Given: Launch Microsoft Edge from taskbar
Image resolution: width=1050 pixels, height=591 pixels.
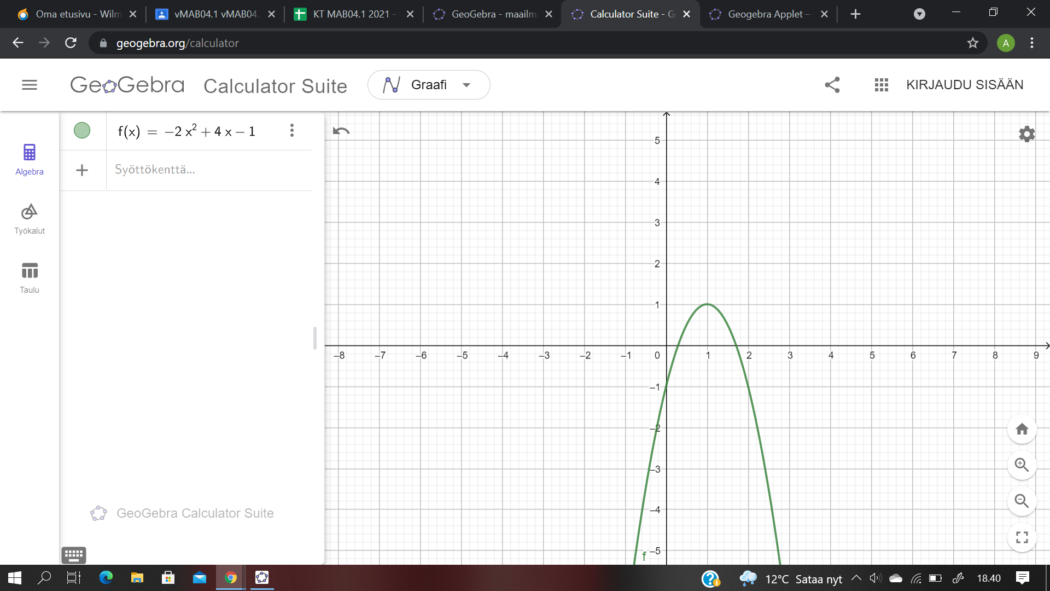Looking at the screenshot, I should pos(106,578).
